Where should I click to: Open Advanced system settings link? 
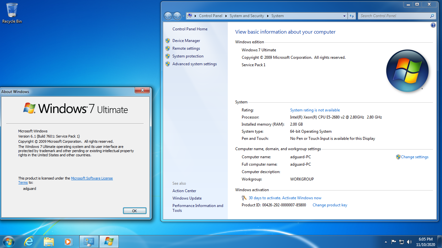tap(194, 64)
